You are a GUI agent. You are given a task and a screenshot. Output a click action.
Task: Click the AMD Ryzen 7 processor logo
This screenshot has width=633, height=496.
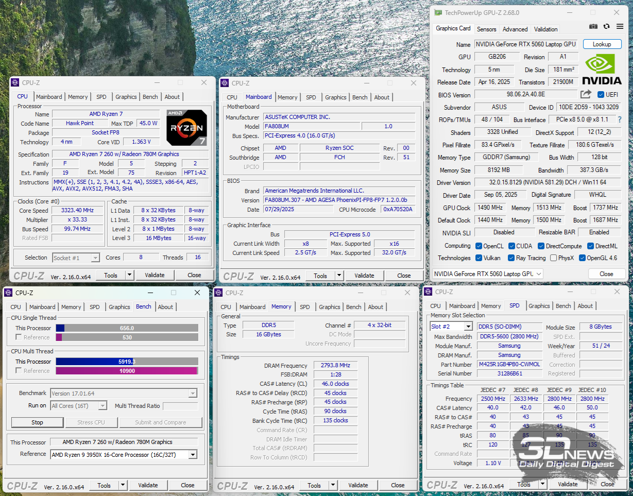pos(187,128)
